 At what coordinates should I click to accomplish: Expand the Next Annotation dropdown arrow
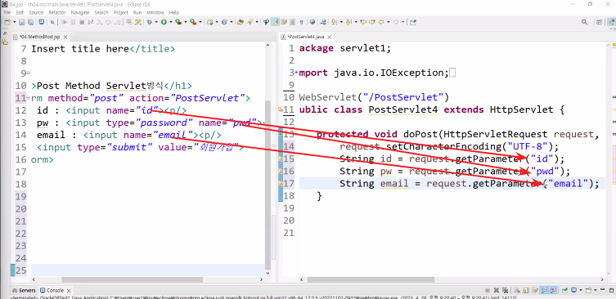[341, 22]
